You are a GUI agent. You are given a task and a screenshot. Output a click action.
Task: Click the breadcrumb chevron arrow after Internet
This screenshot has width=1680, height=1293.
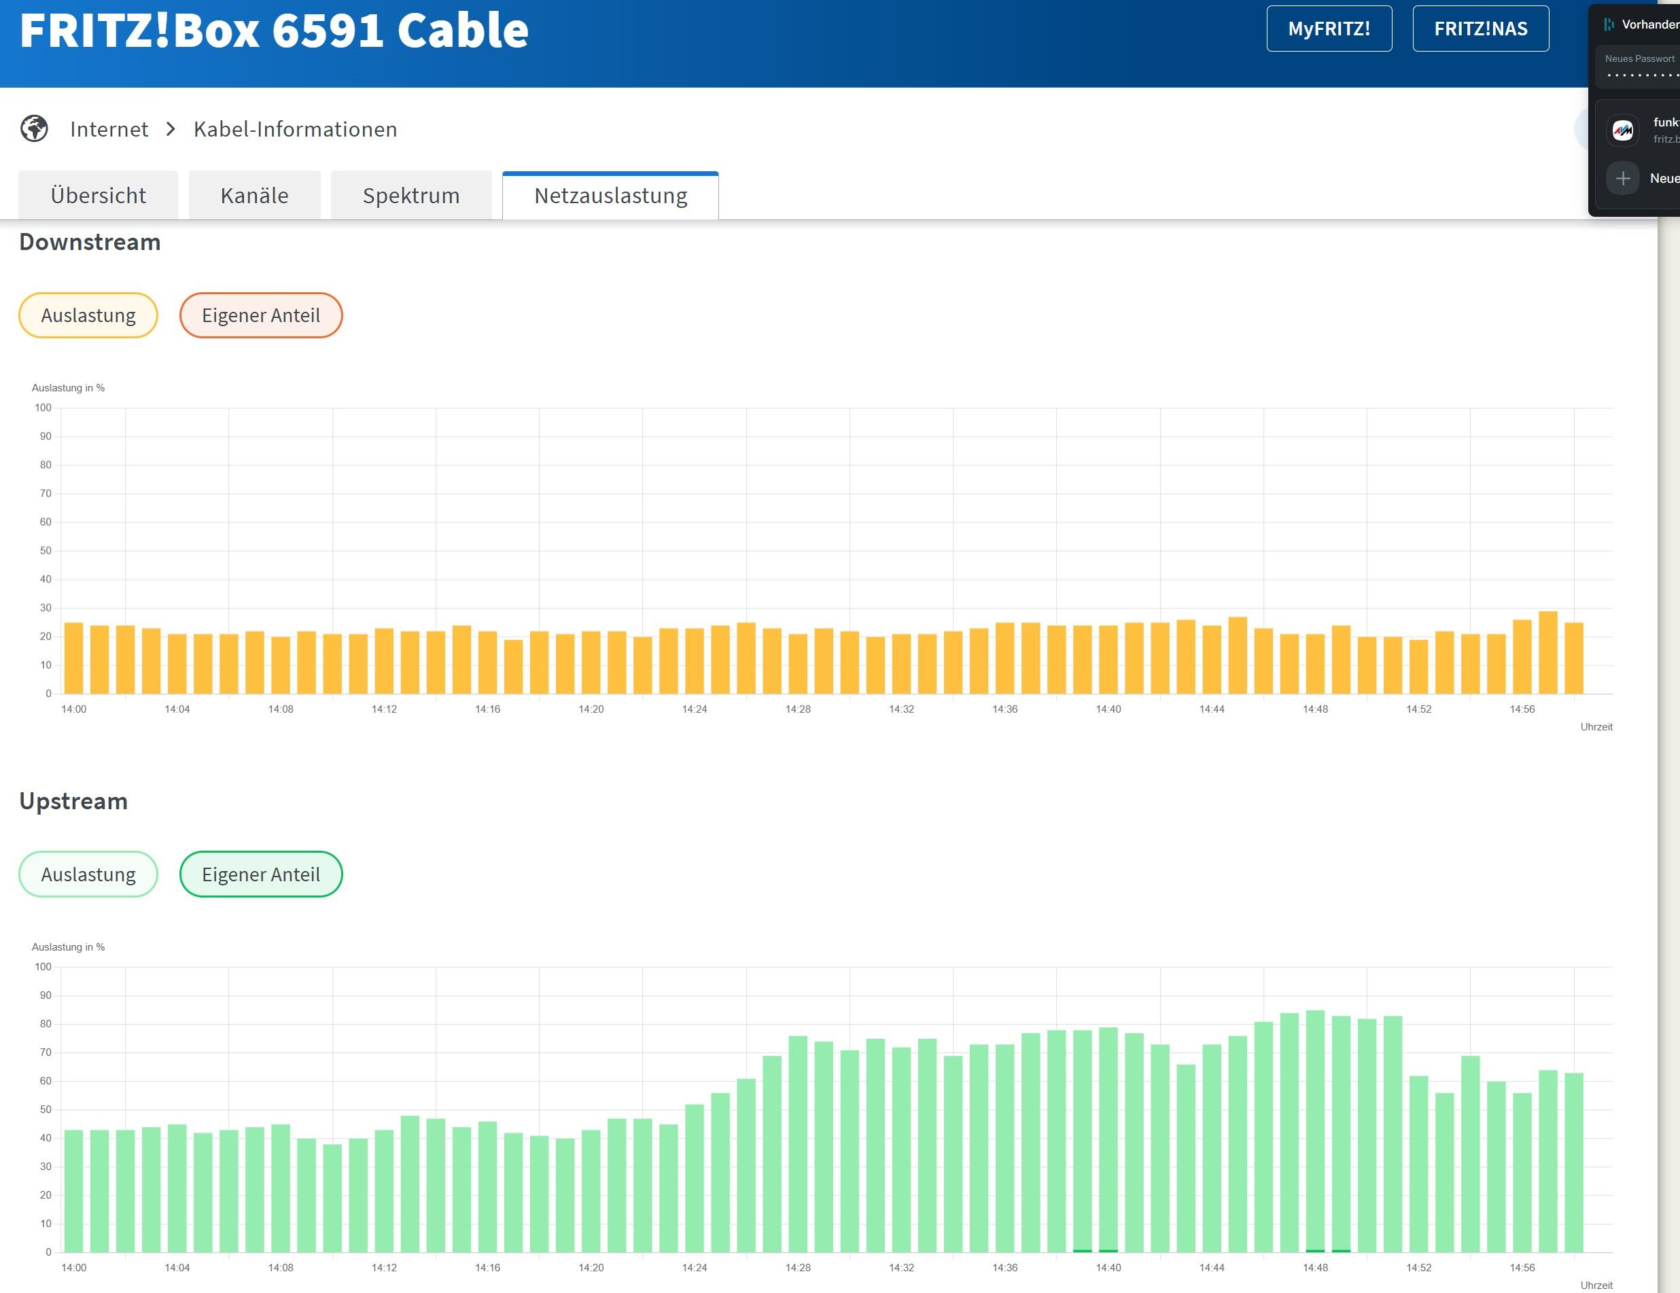(171, 128)
